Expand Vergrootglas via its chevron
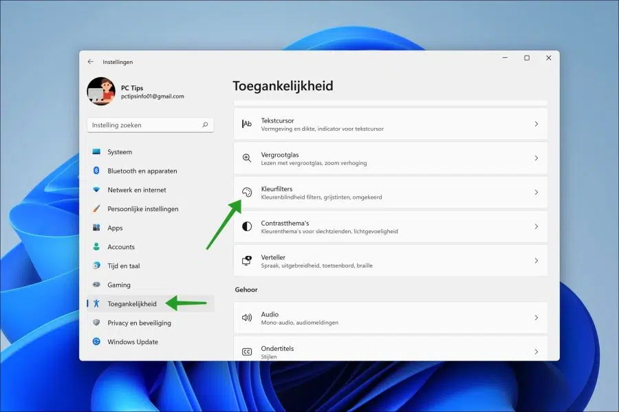 click(x=536, y=158)
